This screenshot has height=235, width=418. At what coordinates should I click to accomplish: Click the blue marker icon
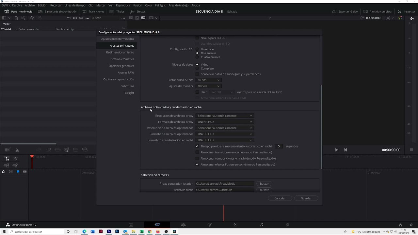(x=18, y=172)
